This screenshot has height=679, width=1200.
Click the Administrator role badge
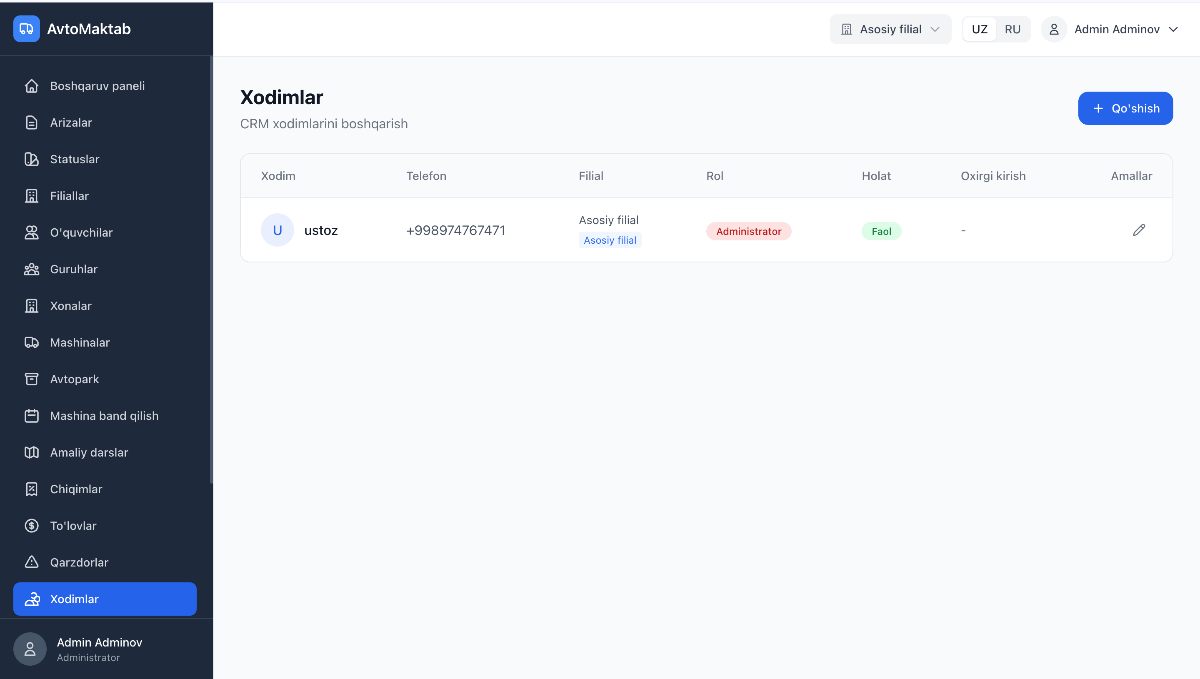(x=748, y=231)
